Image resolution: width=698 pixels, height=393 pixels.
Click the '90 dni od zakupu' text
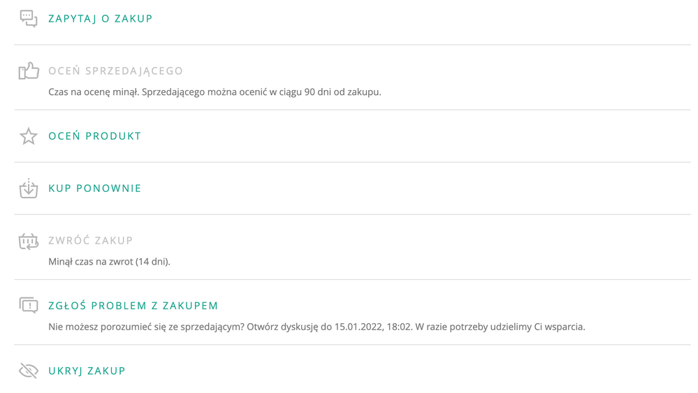click(342, 92)
